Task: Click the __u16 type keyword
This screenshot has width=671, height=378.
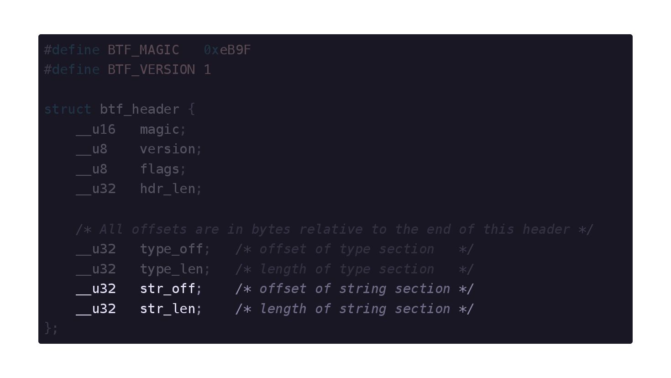Action: point(96,130)
